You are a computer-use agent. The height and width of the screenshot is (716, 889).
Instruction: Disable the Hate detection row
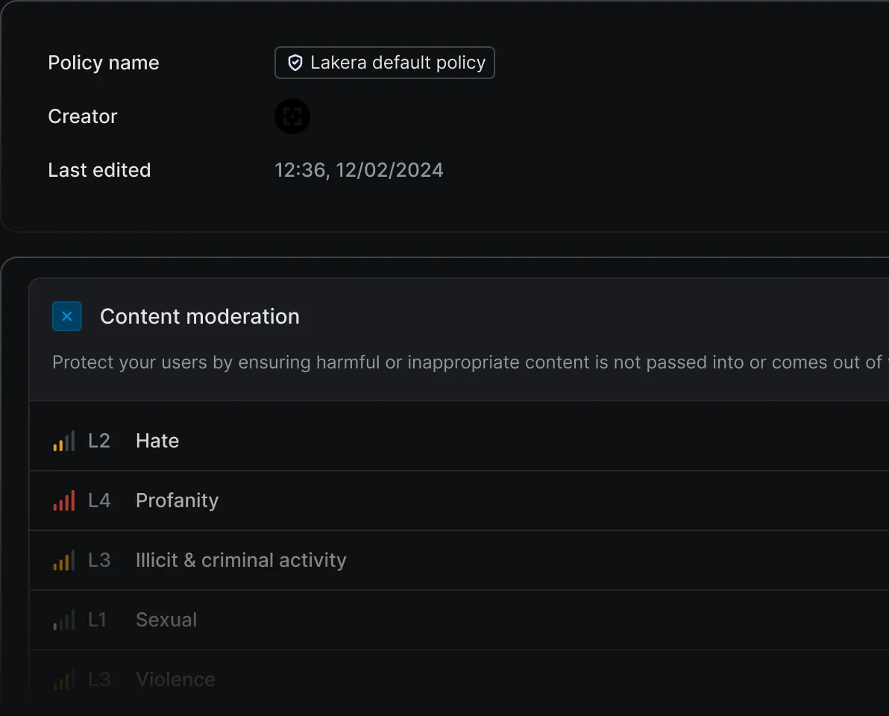pos(157,440)
